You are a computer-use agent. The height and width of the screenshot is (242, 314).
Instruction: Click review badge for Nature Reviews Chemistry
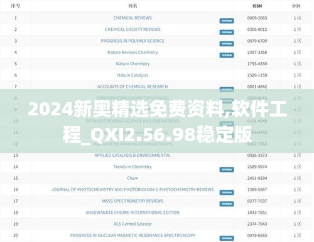227,55
